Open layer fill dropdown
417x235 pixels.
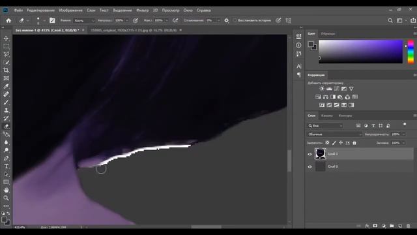coord(403,143)
